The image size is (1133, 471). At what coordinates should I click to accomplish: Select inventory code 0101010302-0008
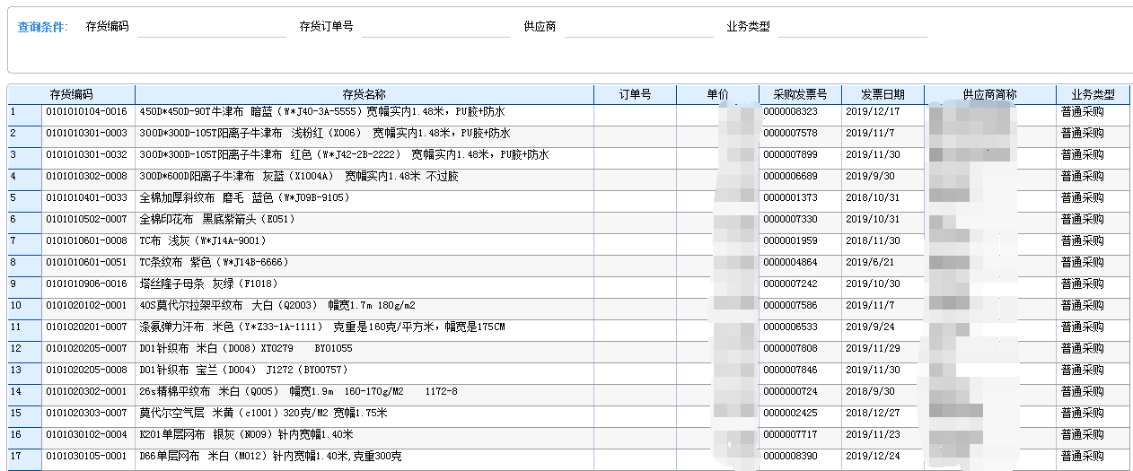(x=87, y=177)
